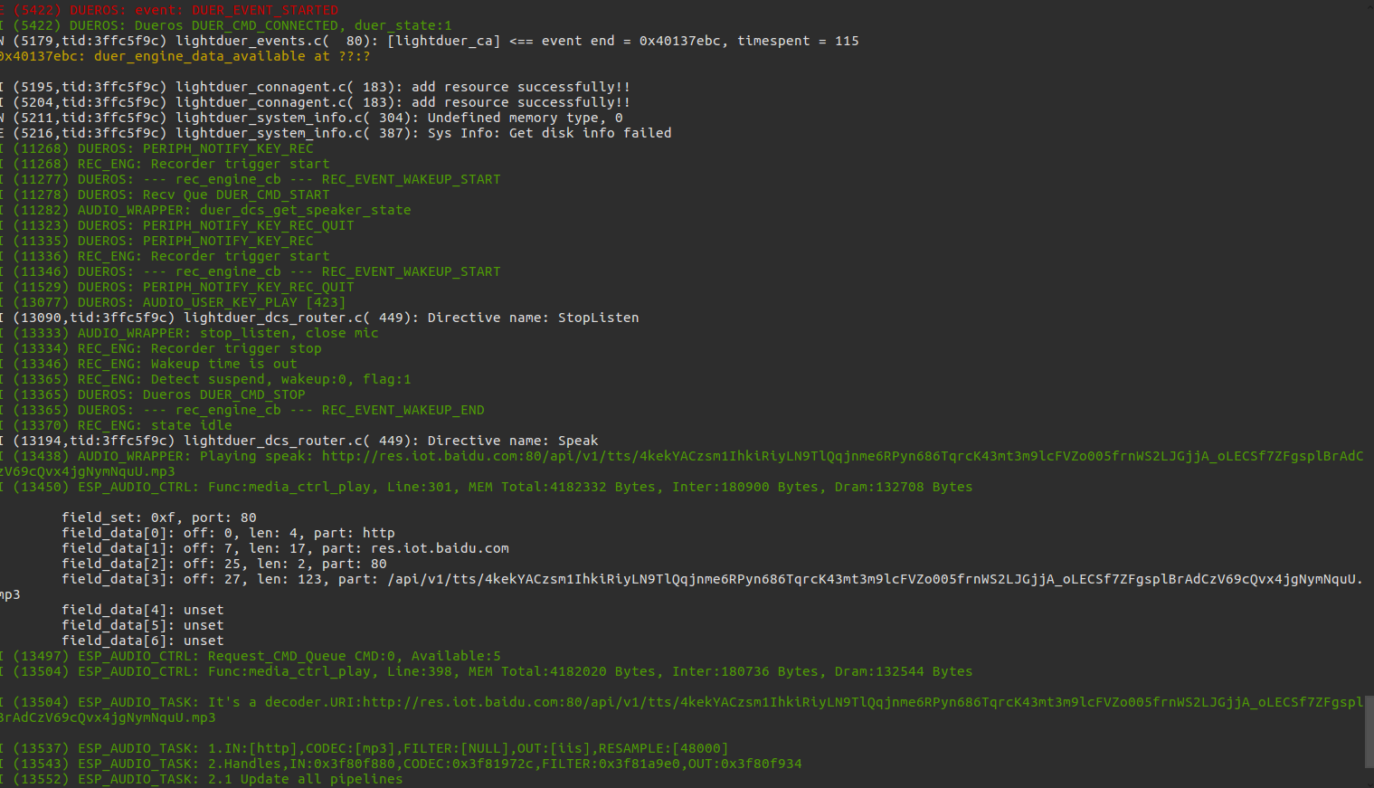Click the 'field_data[6]: unset' line
The image size is (1374, 788).
pos(143,641)
